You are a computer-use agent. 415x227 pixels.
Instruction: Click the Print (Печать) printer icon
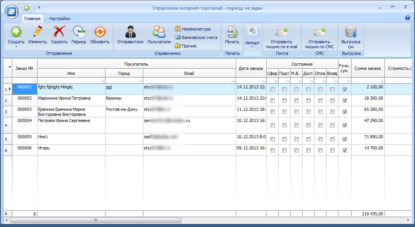click(x=232, y=32)
